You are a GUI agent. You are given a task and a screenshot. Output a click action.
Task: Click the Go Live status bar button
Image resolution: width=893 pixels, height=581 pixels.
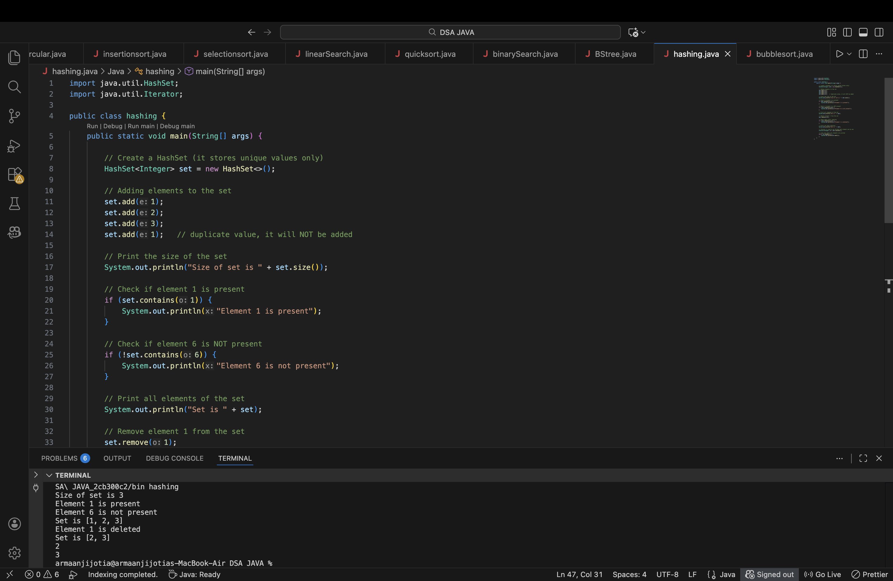[x=823, y=575]
